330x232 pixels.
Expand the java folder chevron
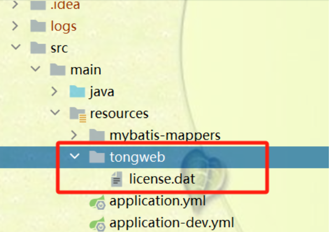click(x=54, y=91)
